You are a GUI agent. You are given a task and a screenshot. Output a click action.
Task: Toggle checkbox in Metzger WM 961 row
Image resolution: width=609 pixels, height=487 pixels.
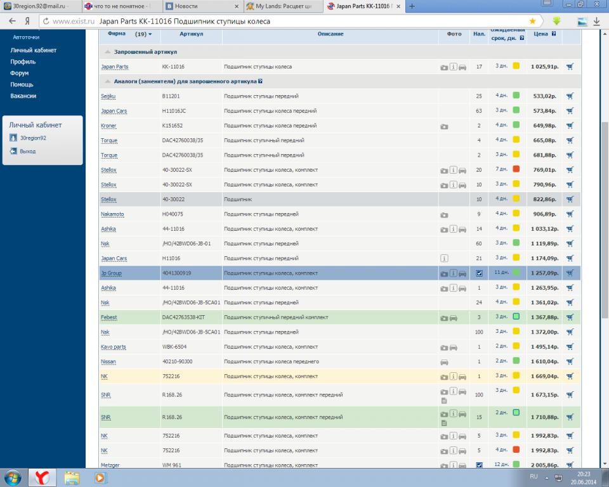click(x=480, y=465)
